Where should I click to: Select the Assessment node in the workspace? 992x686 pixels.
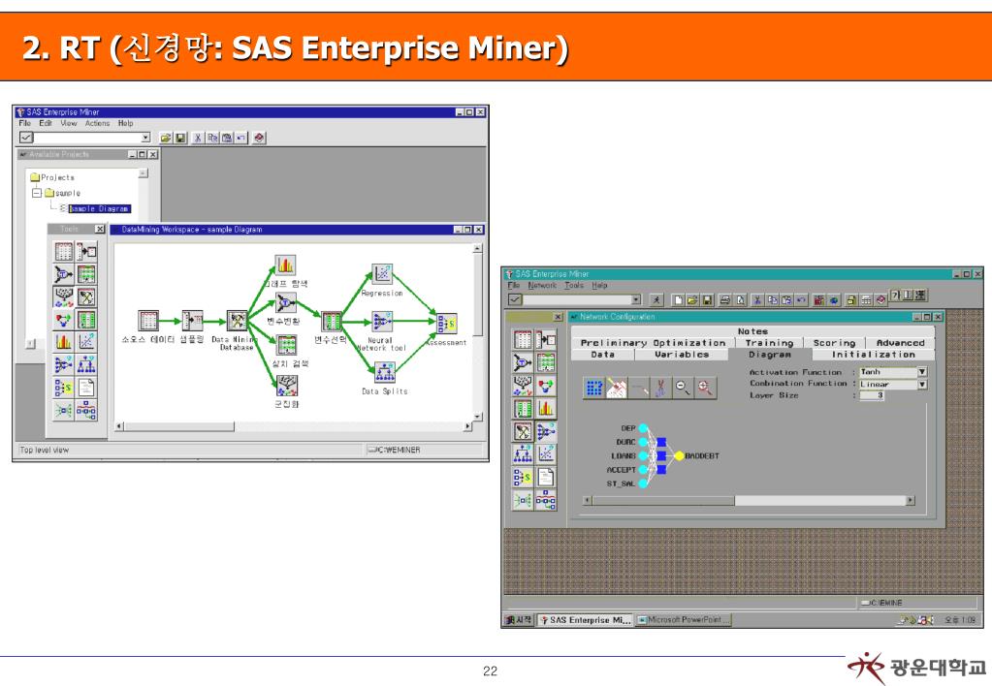click(x=447, y=323)
